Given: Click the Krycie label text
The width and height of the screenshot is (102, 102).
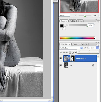Looking at the screenshot, I should pyautogui.click(x=86, y=48).
